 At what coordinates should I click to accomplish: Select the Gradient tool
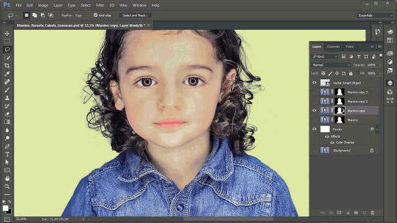7,122
